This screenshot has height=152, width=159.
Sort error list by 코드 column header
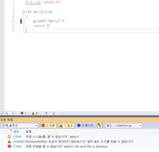click(x=16, y=131)
